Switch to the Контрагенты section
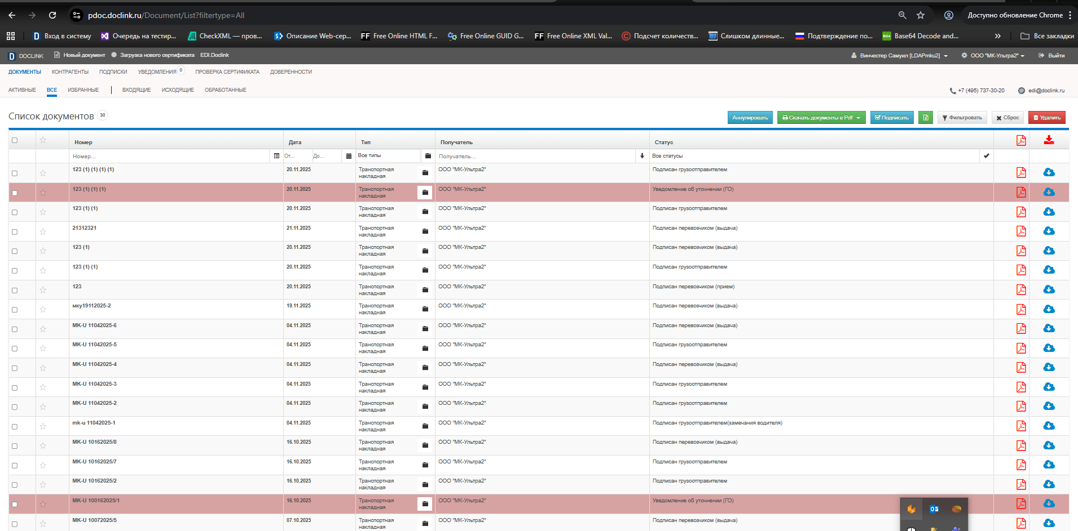Screen dimensions: 1078x531 point(70,72)
